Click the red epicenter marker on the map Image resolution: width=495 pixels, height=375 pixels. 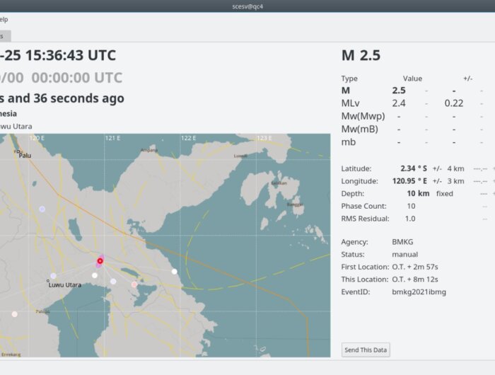pos(100,261)
